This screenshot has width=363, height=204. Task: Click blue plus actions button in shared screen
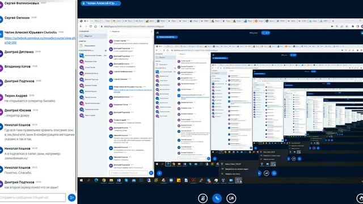coord(159,173)
